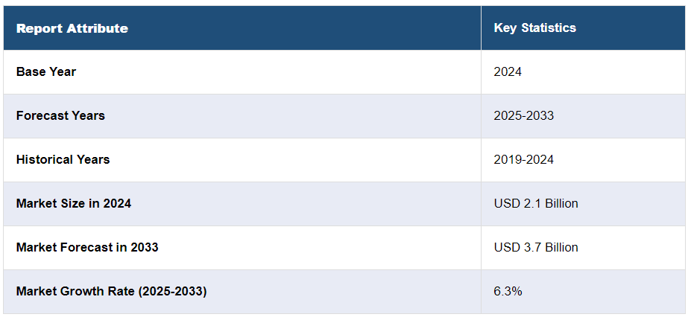The height and width of the screenshot is (320, 691).
Task: Click the "USD 3.7 Billion" value
Action: click(x=535, y=247)
